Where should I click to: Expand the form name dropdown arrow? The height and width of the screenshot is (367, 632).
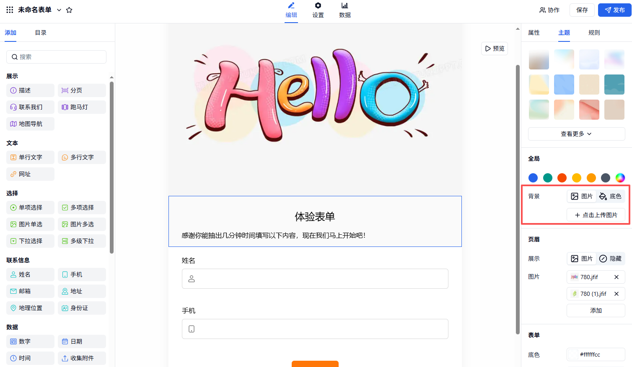click(x=59, y=10)
